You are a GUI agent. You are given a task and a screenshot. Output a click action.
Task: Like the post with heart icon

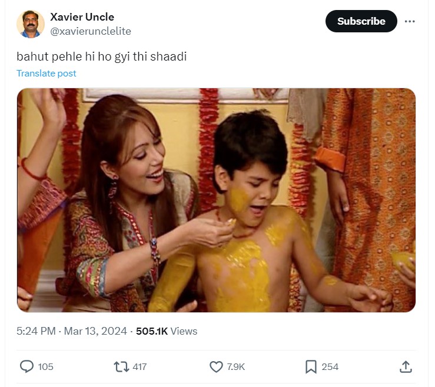(x=216, y=366)
